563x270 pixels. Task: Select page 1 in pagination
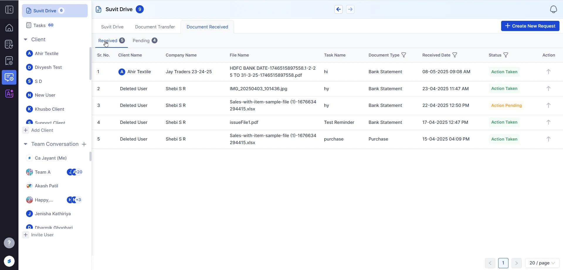pyautogui.click(x=503, y=263)
